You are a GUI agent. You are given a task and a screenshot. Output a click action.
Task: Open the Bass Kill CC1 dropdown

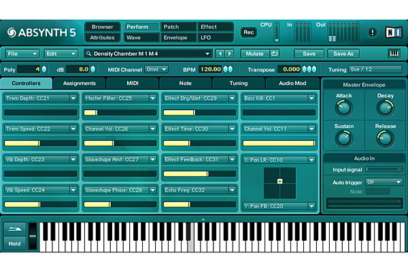pyautogui.click(x=279, y=98)
